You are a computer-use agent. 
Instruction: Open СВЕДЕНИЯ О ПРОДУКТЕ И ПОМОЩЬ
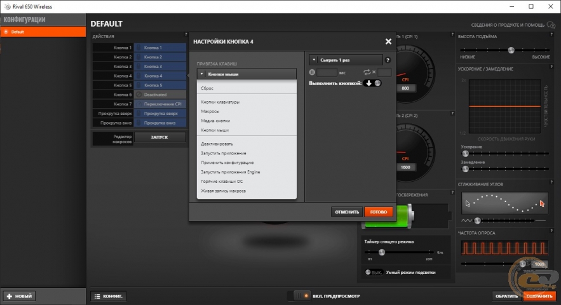pyautogui.click(x=513, y=25)
